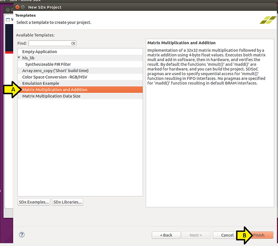The image size is (278, 246).
Task: Click the Xilinx logo in dialog header
Action: coord(267,20)
